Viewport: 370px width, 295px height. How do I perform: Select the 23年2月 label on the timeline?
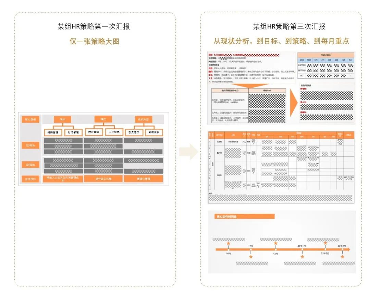click(325, 254)
